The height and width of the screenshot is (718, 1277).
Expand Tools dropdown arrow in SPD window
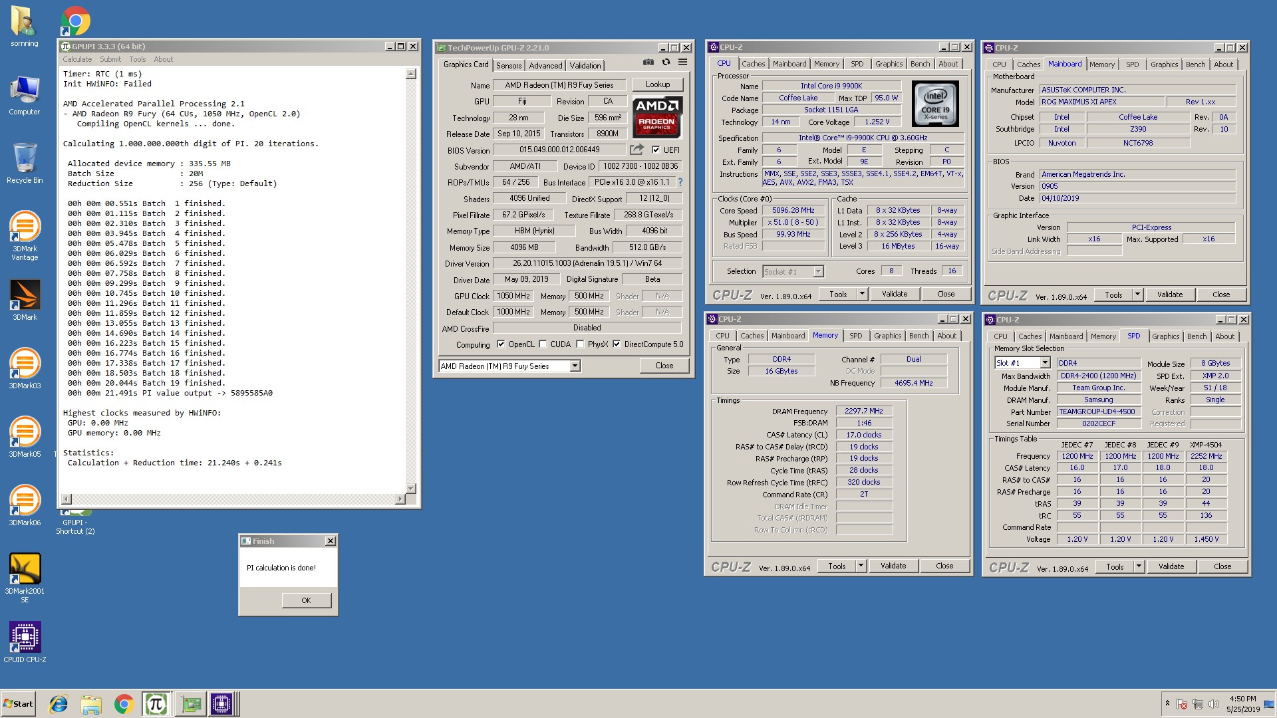click(1139, 566)
